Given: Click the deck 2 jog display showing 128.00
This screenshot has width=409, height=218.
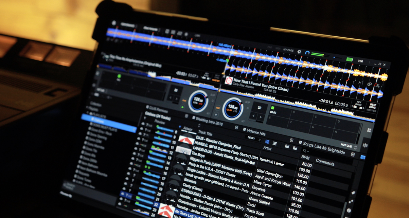Looking at the screenshot, I should point(233,108).
